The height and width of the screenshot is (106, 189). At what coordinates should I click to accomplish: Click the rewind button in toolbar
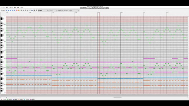pos(9,10)
